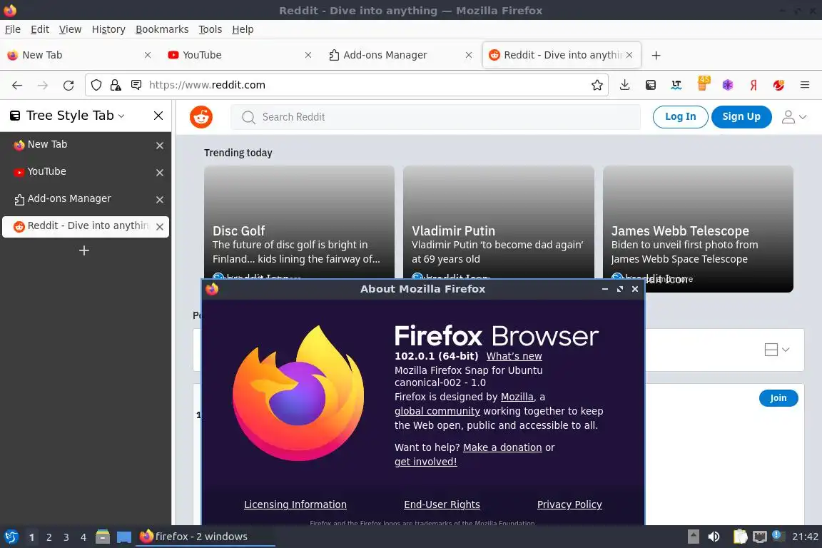This screenshot has height=548, width=822.
Task: Click the Make a donation link
Action: pyautogui.click(x=502, y=447)
